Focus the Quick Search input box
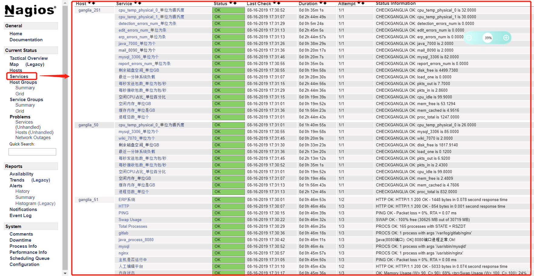Viewport: 534px width, 276px height. click(x=32, y=152)
